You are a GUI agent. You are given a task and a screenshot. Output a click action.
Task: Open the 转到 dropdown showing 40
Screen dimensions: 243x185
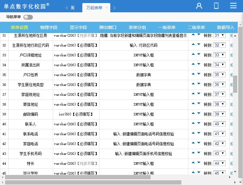click(x=219, y=124)
